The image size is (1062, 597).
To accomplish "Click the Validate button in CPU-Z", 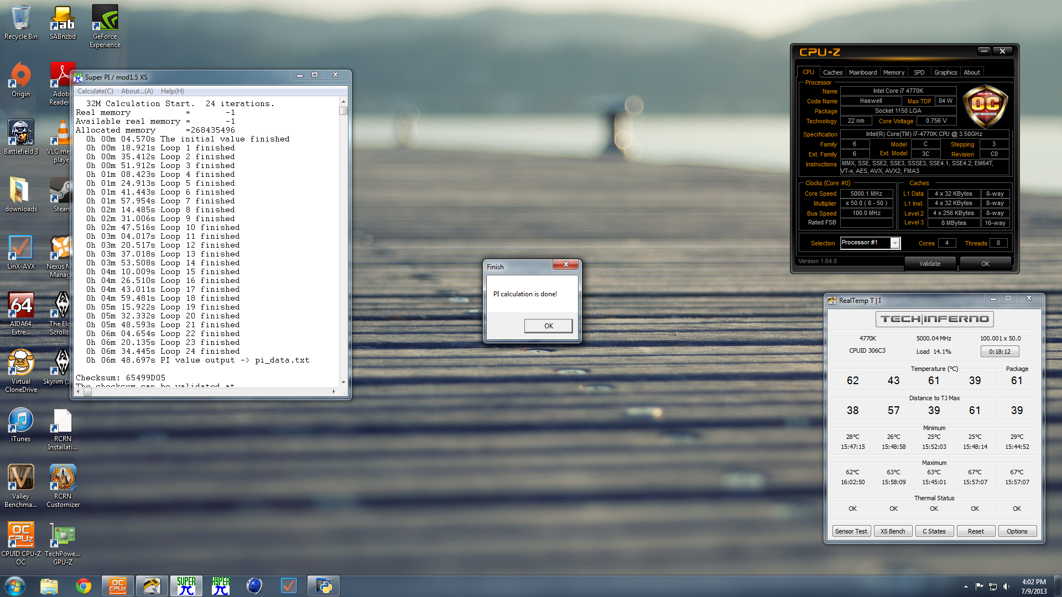I will (930, 264).
